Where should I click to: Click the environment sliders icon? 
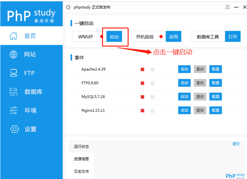coord(13,110)
